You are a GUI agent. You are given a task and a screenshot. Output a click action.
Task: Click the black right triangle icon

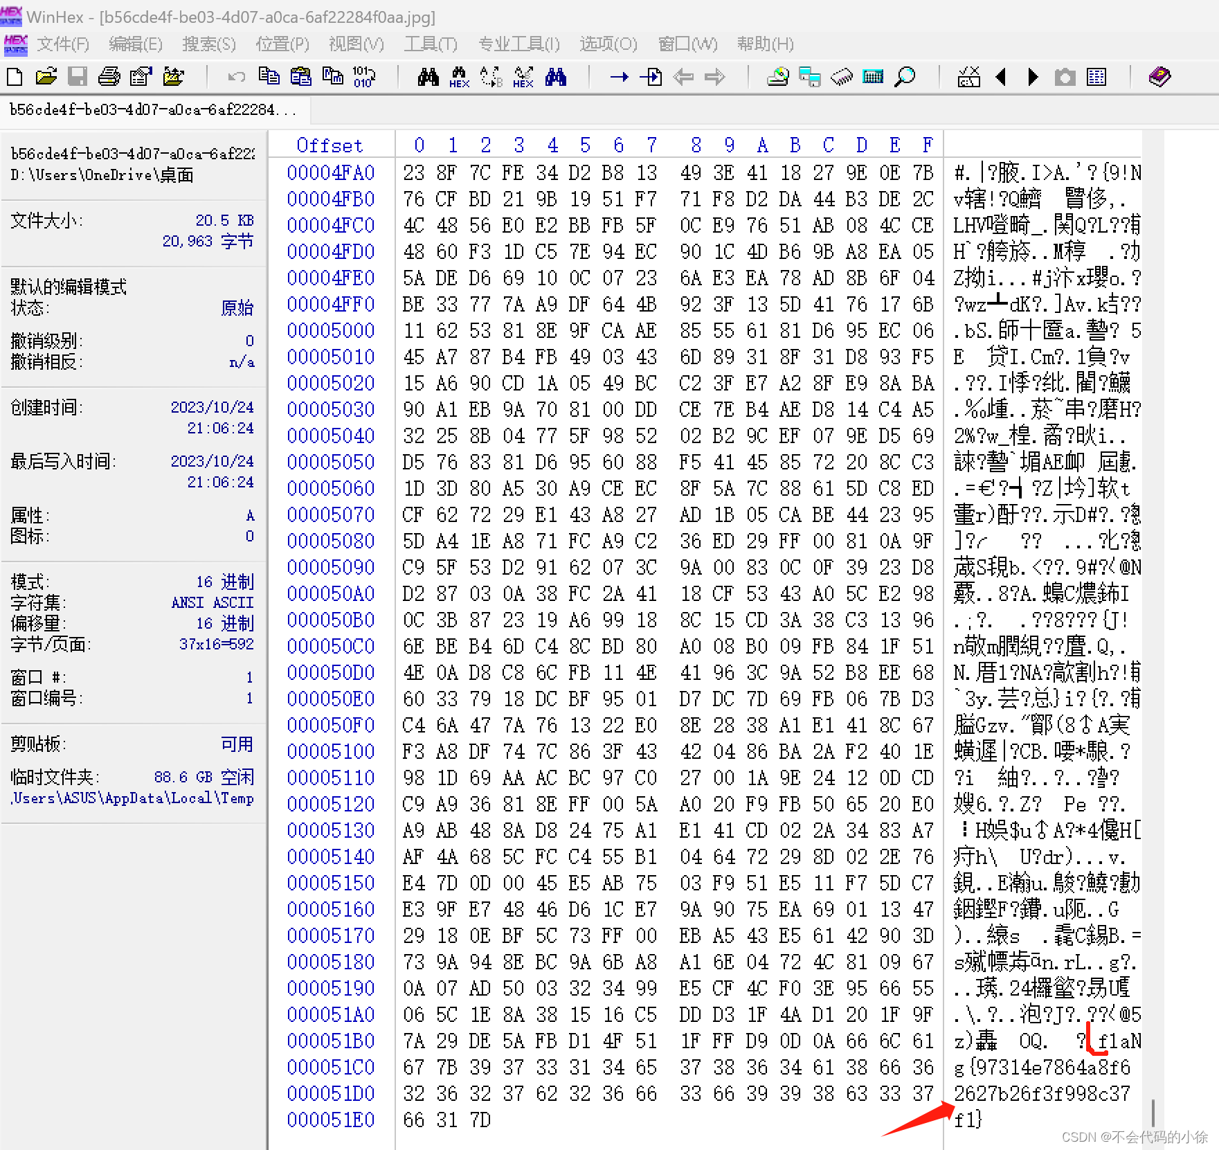tap(1033, 76)
